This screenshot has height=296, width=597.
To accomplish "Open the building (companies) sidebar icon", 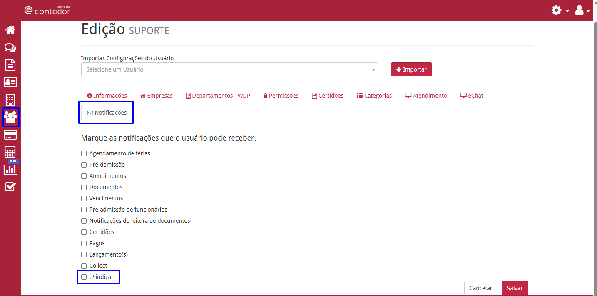I will click(10, 100).
